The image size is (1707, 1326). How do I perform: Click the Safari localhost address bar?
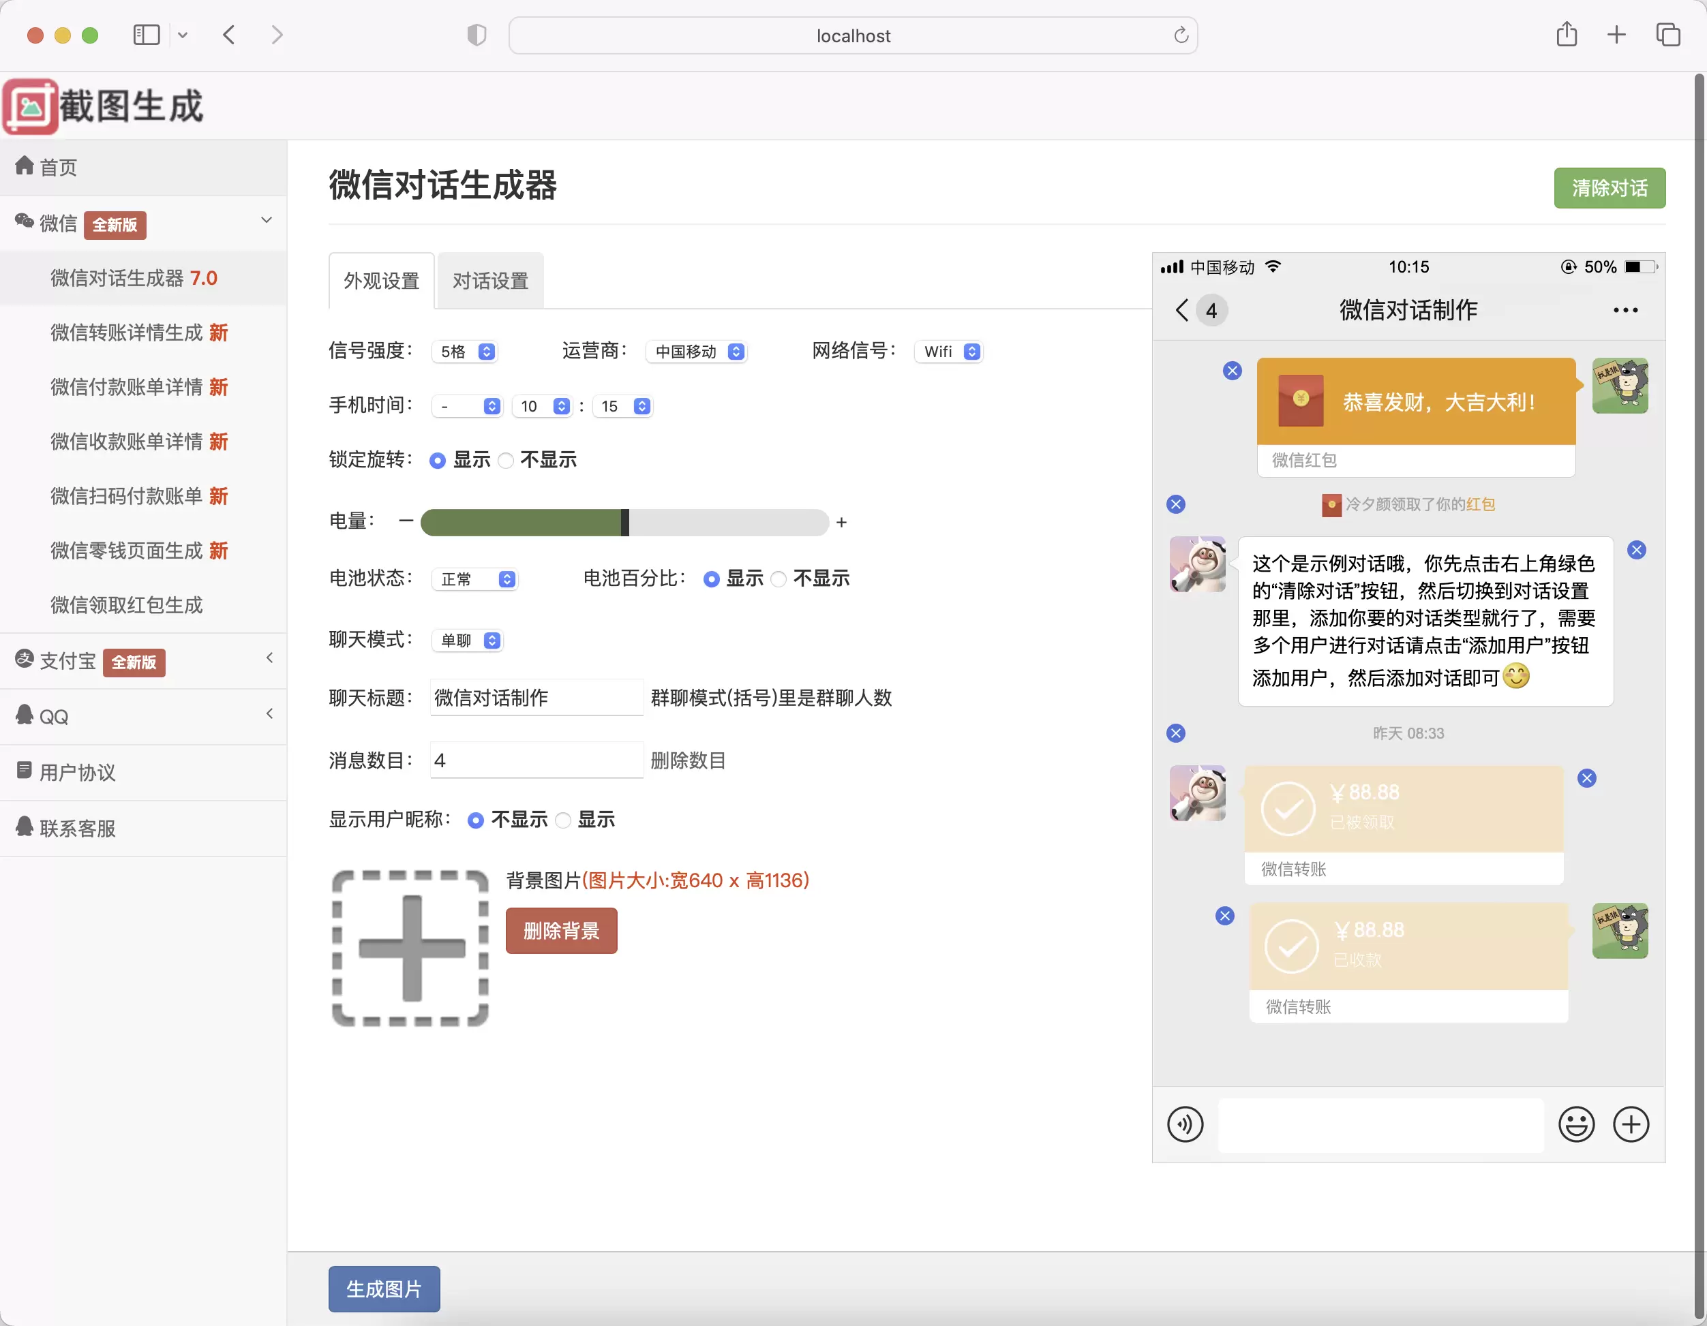point(853,35)
